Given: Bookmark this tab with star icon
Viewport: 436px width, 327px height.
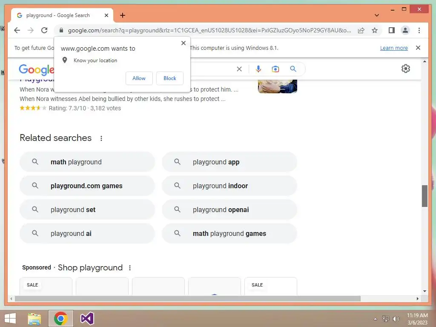Looking at the screenshot, I should point(375,30).
